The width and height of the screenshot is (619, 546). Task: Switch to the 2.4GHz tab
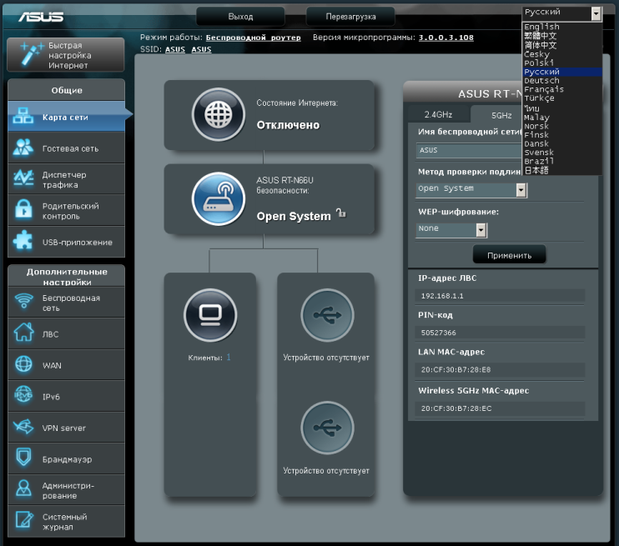coord(438,114)
